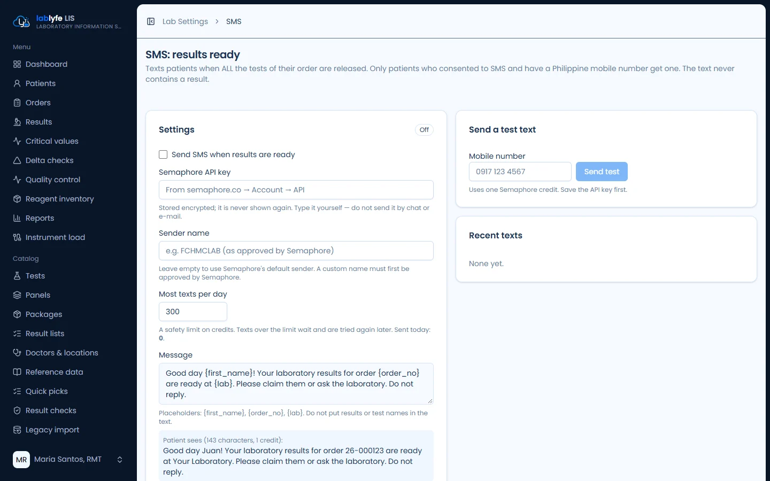The width and height of the screenshot is (770, 481).
Task: Click the SMS breadcrumb item
Action: point(234,21)
